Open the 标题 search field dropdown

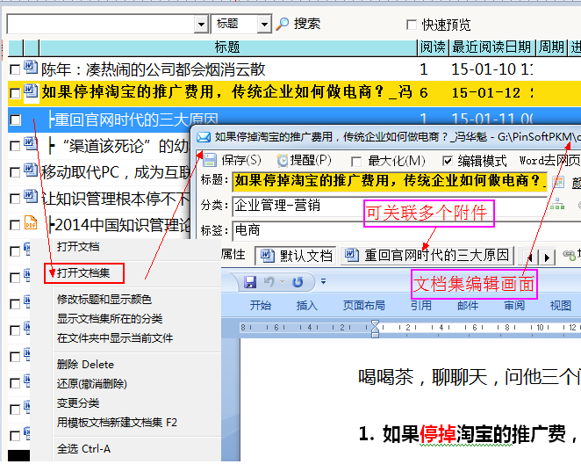(x=263, y=25)
